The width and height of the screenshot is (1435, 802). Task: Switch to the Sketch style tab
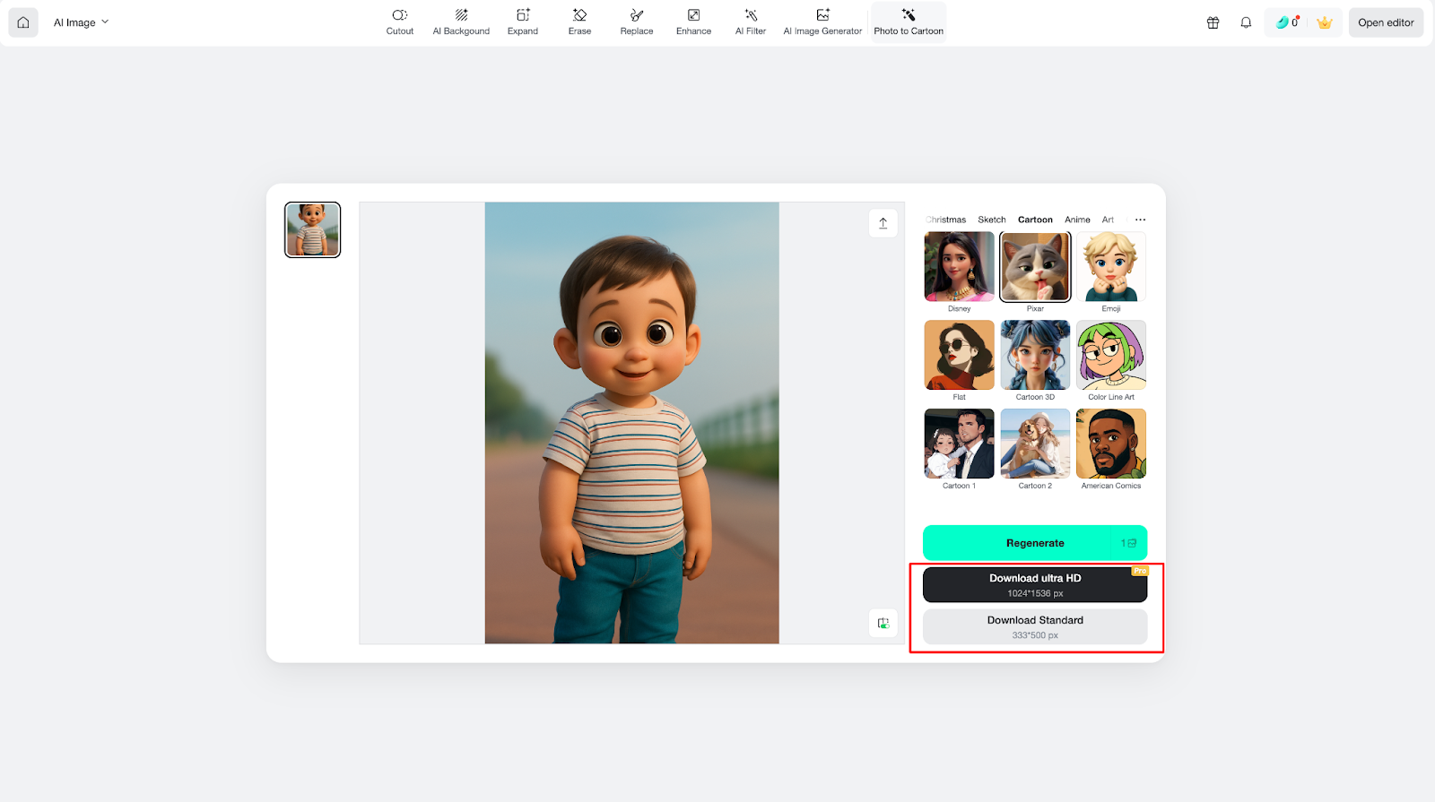(991, 220)
